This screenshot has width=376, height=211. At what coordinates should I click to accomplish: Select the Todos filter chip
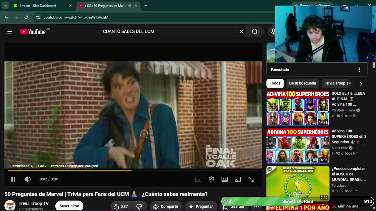coord(275,83)
